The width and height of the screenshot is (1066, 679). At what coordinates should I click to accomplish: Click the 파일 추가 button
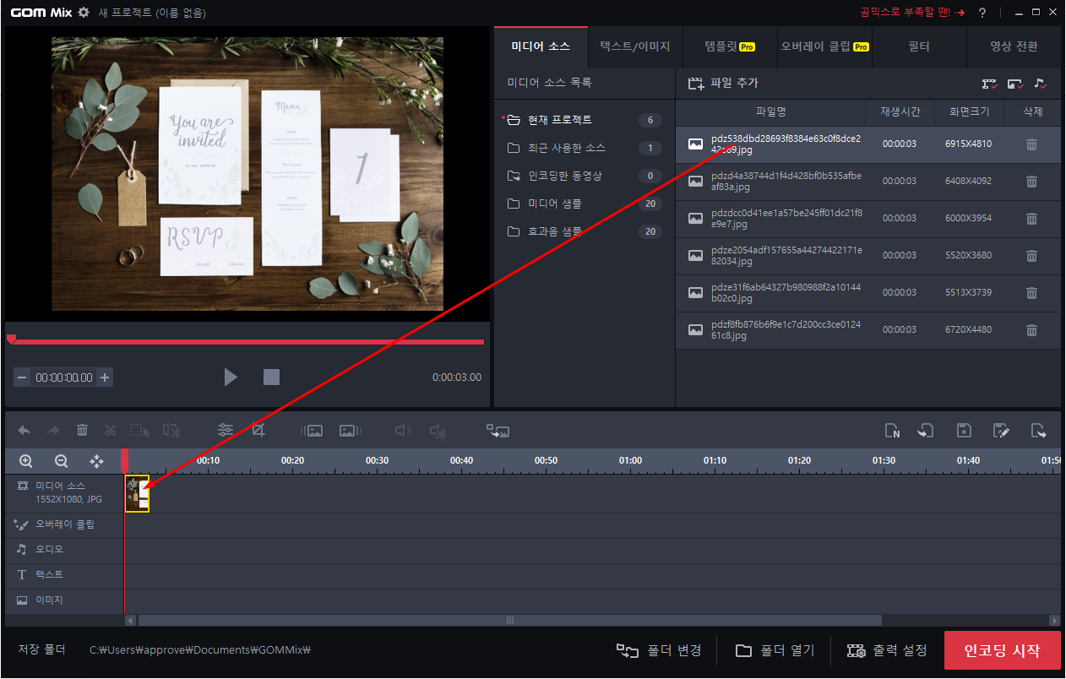click(x=723, y=84)
